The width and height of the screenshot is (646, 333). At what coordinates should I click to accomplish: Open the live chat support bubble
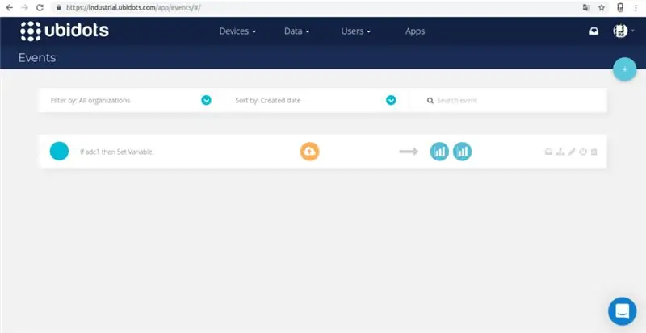point(623,311)
